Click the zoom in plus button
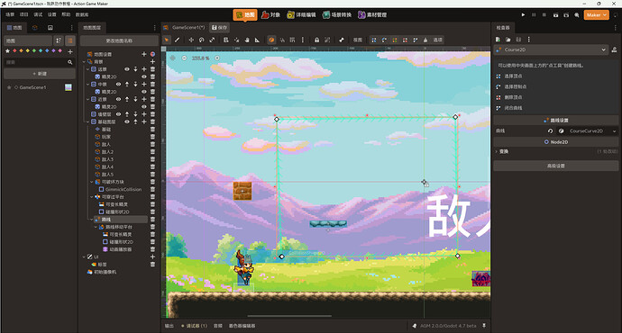The height and width of the screenshot is (333, 622). (x=217, y=58)
